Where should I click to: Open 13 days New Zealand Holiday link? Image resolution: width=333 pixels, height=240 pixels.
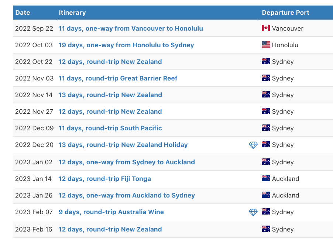pos(123,145)
